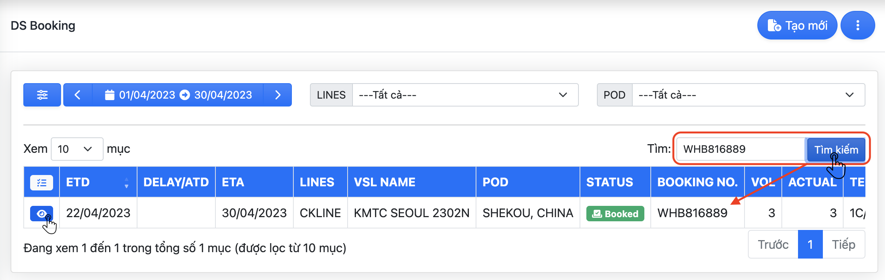The width and height of the screenshot is (885, 280).
Task: Open the filter settings sliders button
Action: pyautogui.click(x=42, y=95)
